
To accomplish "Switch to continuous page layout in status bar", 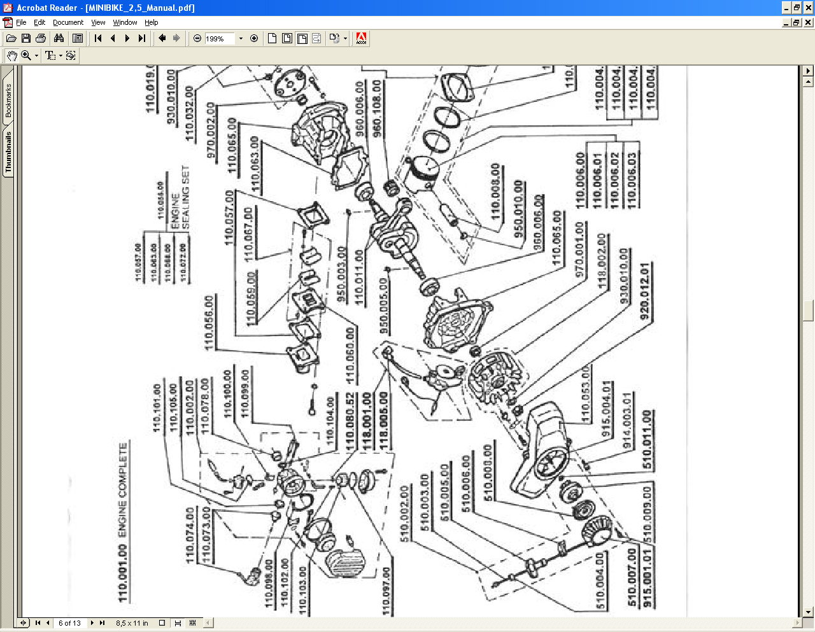I will pos(178,623).
